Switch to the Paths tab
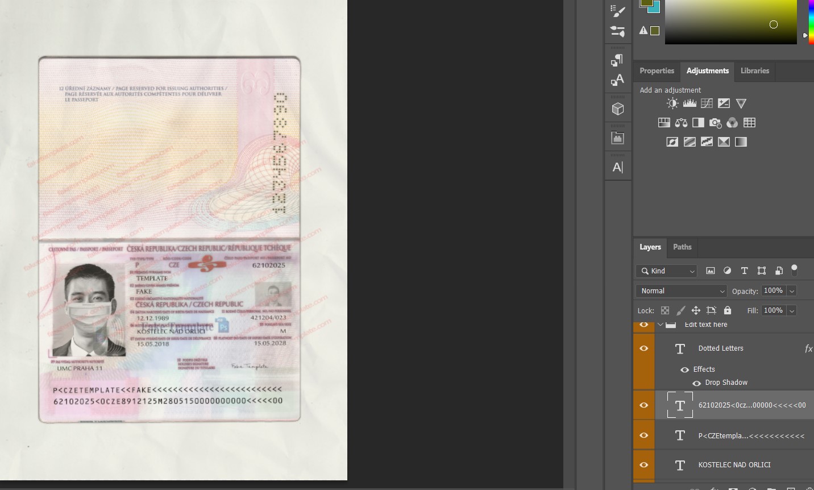 pos(682,247)
